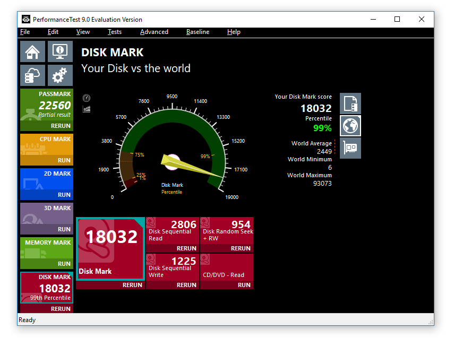Rerun the PassMark overall test
Image resolution: width=454 pixels, height=338 pixels.
(x=61, y=126)
